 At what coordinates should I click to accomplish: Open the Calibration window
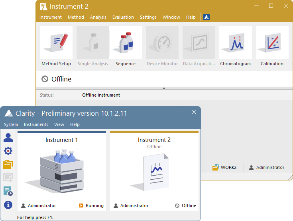[x=272, y=46]
